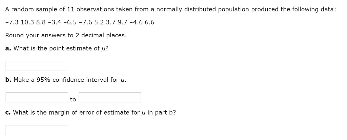This screenshot has height=140, width=347.
Task: Click the data value 3.7
Action: [x=110, y=22]
